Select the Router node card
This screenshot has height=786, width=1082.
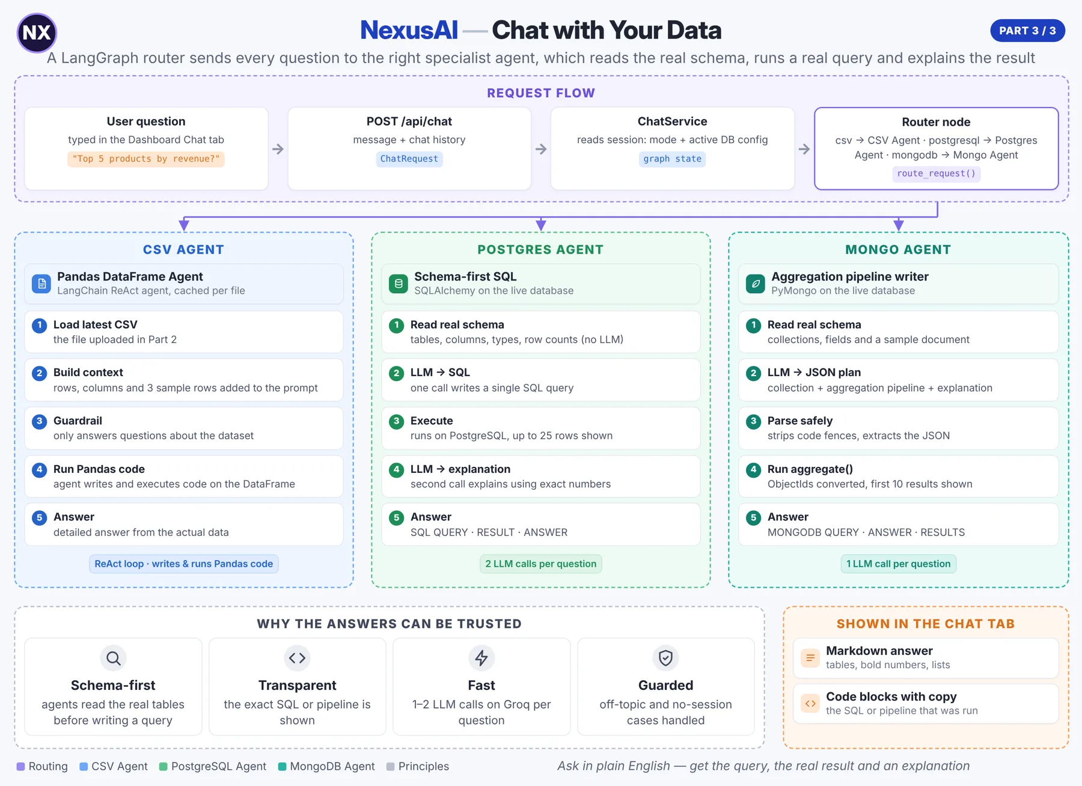(936, 148)
